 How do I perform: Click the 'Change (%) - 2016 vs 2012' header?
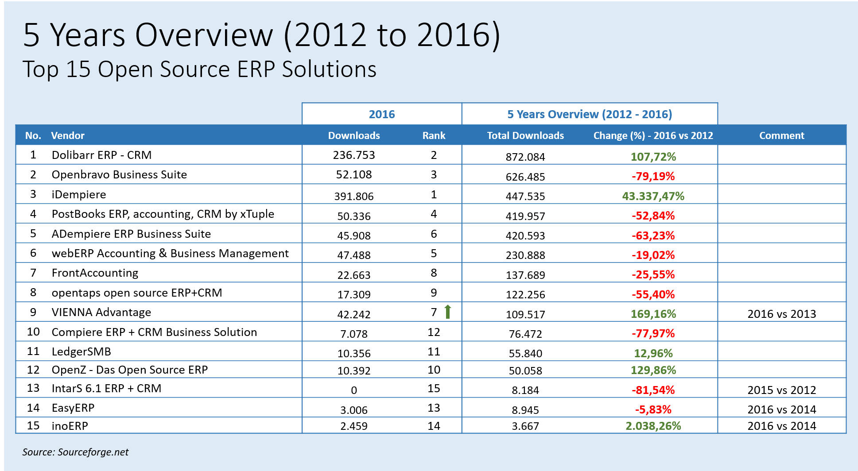(653, 135)
